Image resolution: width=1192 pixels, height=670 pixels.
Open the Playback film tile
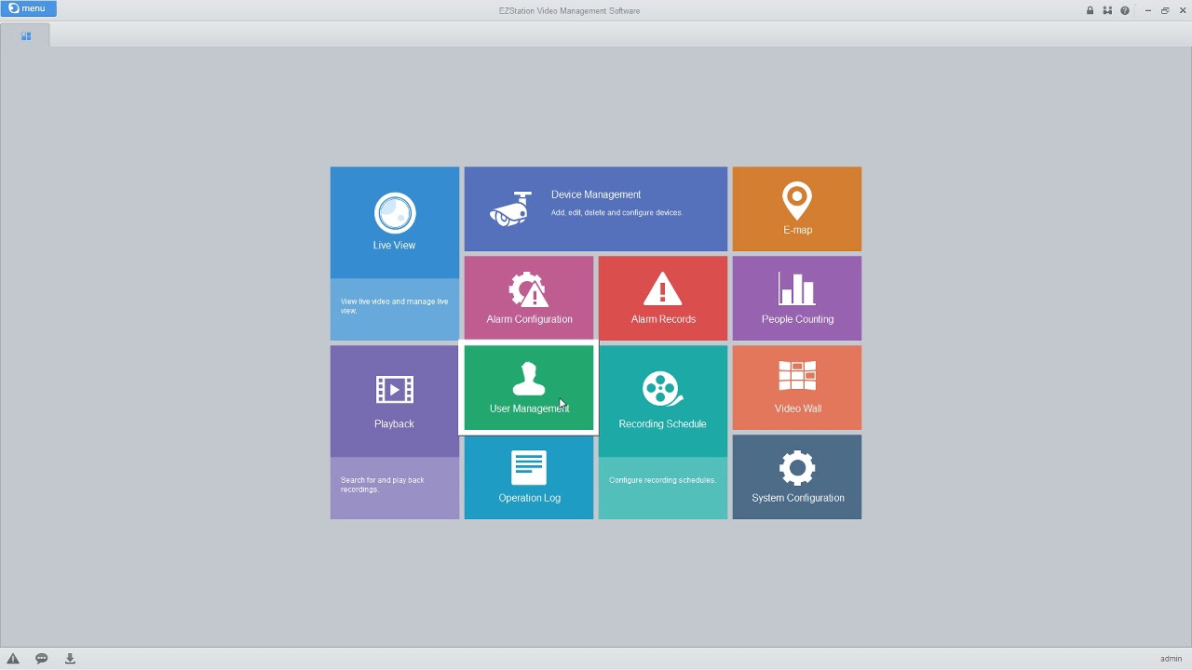click(x=394, y=402)
